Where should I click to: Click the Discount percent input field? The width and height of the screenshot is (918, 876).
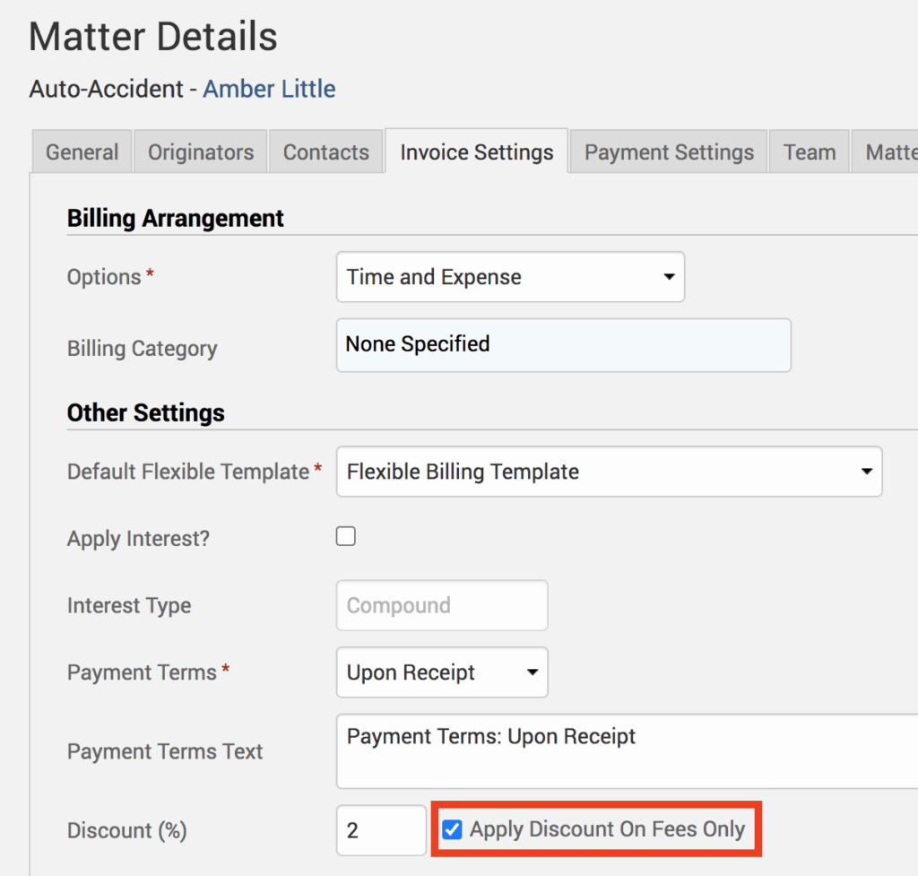coord(381,830)
